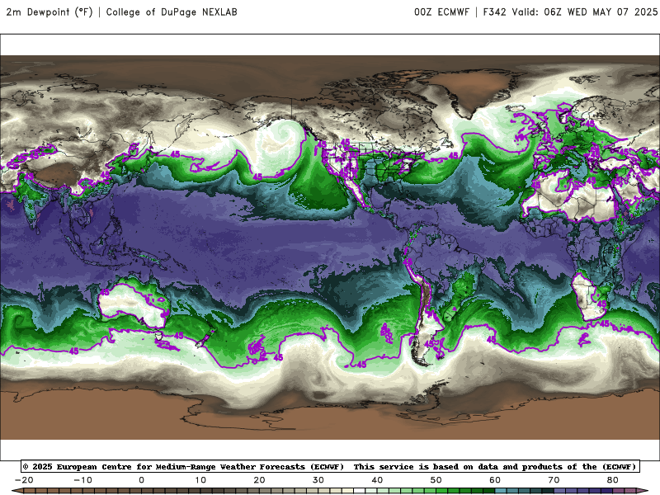660x495 pixels.
Task: Click the -20 colorbar label
Action: point(24,480)
